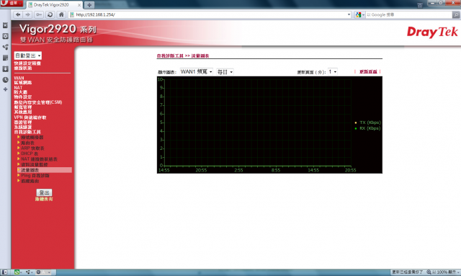Open the WAN1 頻寬 chart selection dropdown
Viewport: 461px width, 276px height.
[196, 72]
